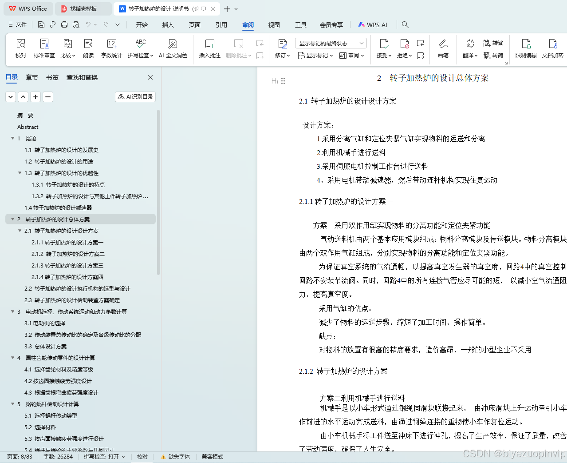
Task: Select outline item Abstract
Action: point(28,127)
